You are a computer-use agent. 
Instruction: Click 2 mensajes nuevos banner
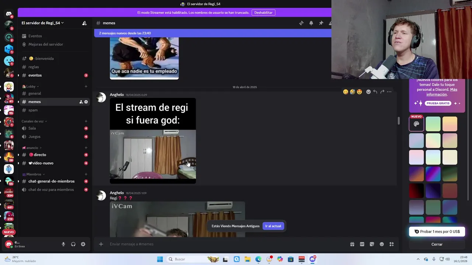(213, 33)
